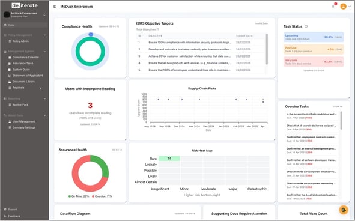Viewport: 355px width, 221px height.
Task: Click the Support link
Action: pyautogui.click(x=12, y=210)
